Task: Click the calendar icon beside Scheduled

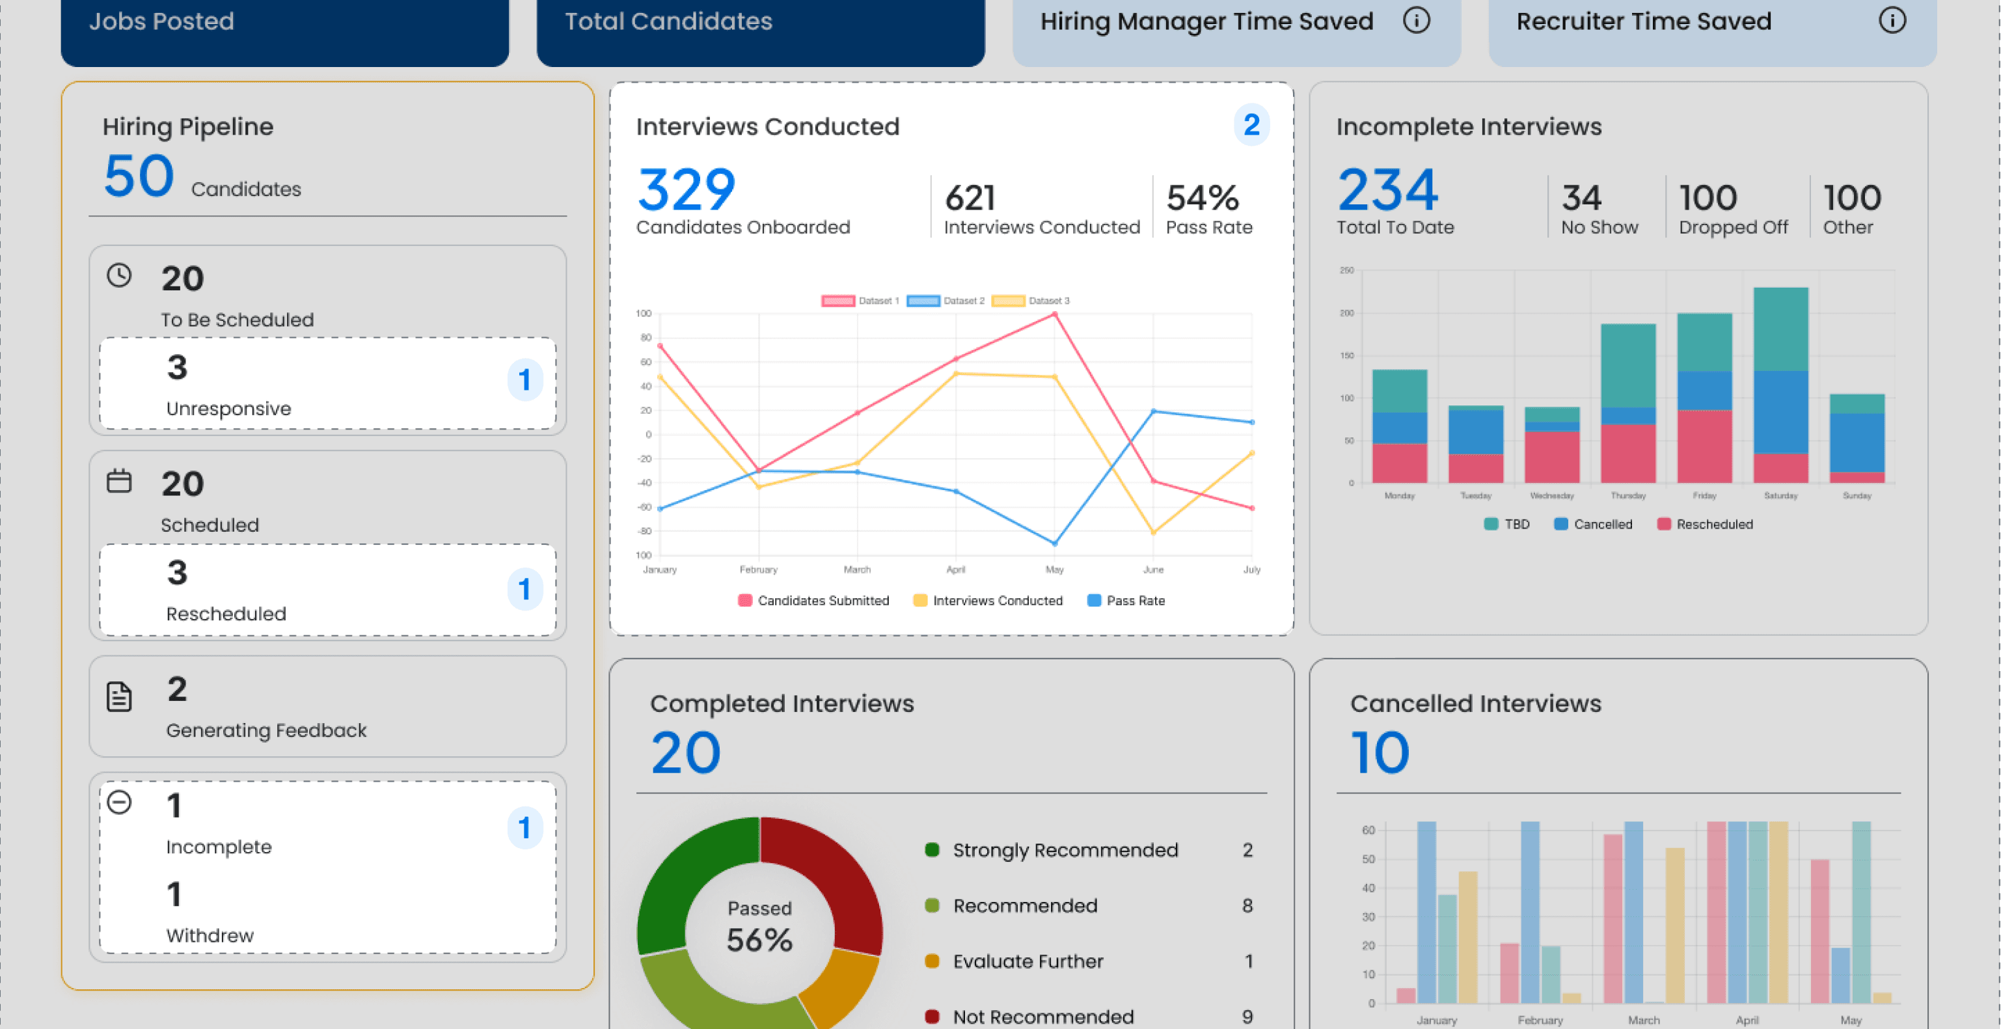Action: pyautogui.click(x=119, y=481)
